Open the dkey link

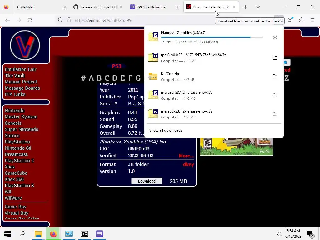click(x=188, y=164)
